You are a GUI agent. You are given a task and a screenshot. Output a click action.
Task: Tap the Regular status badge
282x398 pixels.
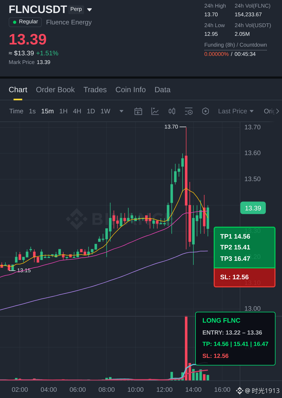pos(25,22)
